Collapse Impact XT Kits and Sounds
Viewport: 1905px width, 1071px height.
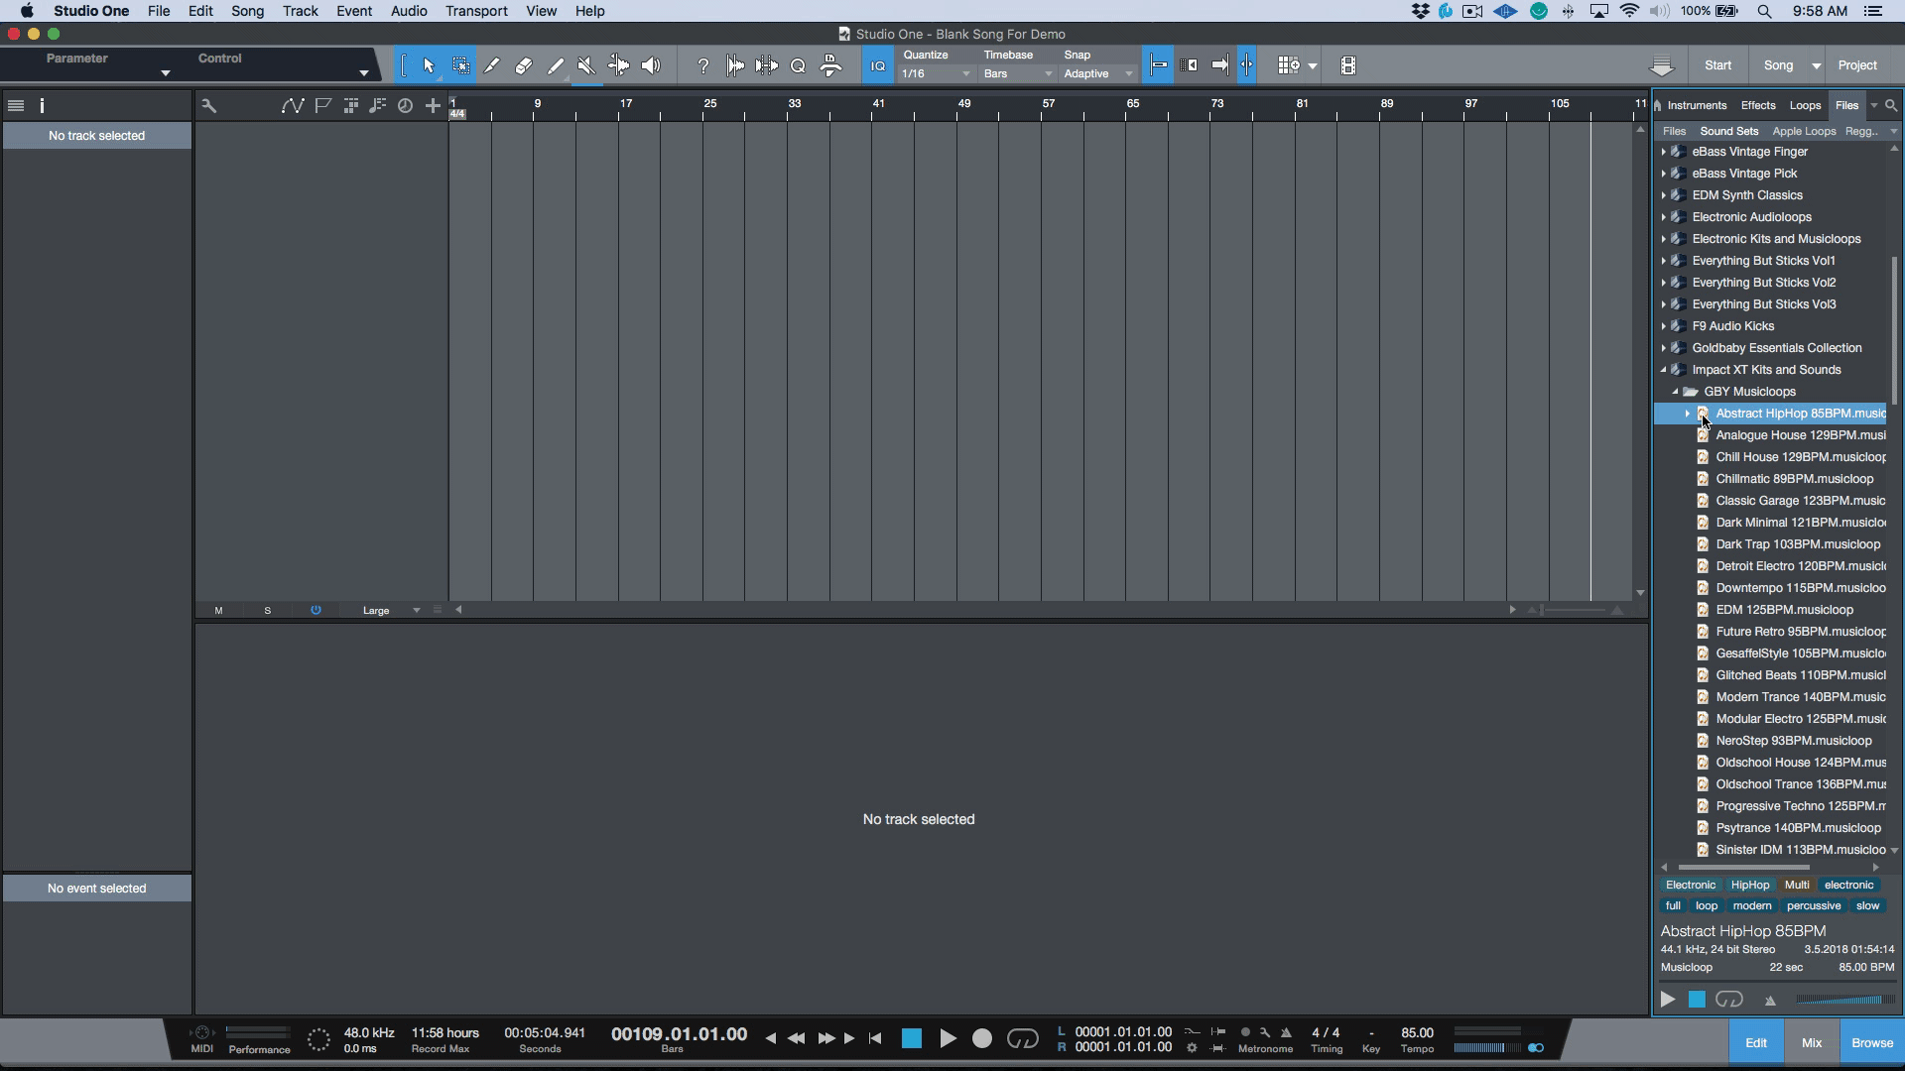pos(1664,370)
